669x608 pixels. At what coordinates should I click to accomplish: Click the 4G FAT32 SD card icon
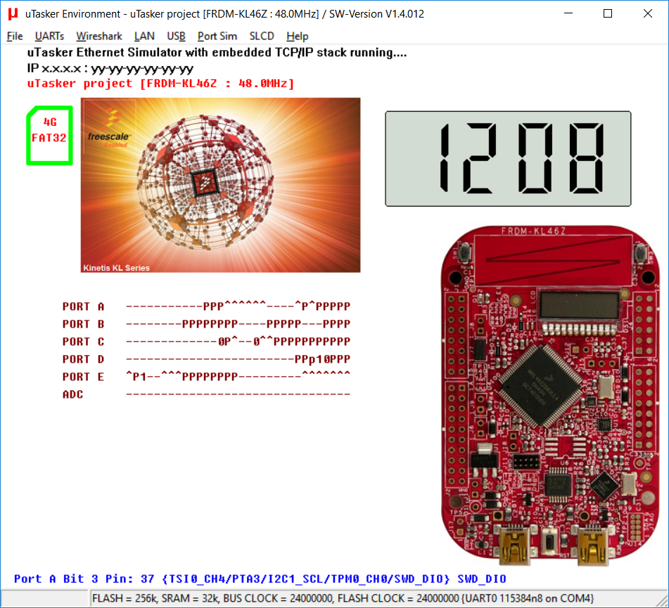pos(49,136)
